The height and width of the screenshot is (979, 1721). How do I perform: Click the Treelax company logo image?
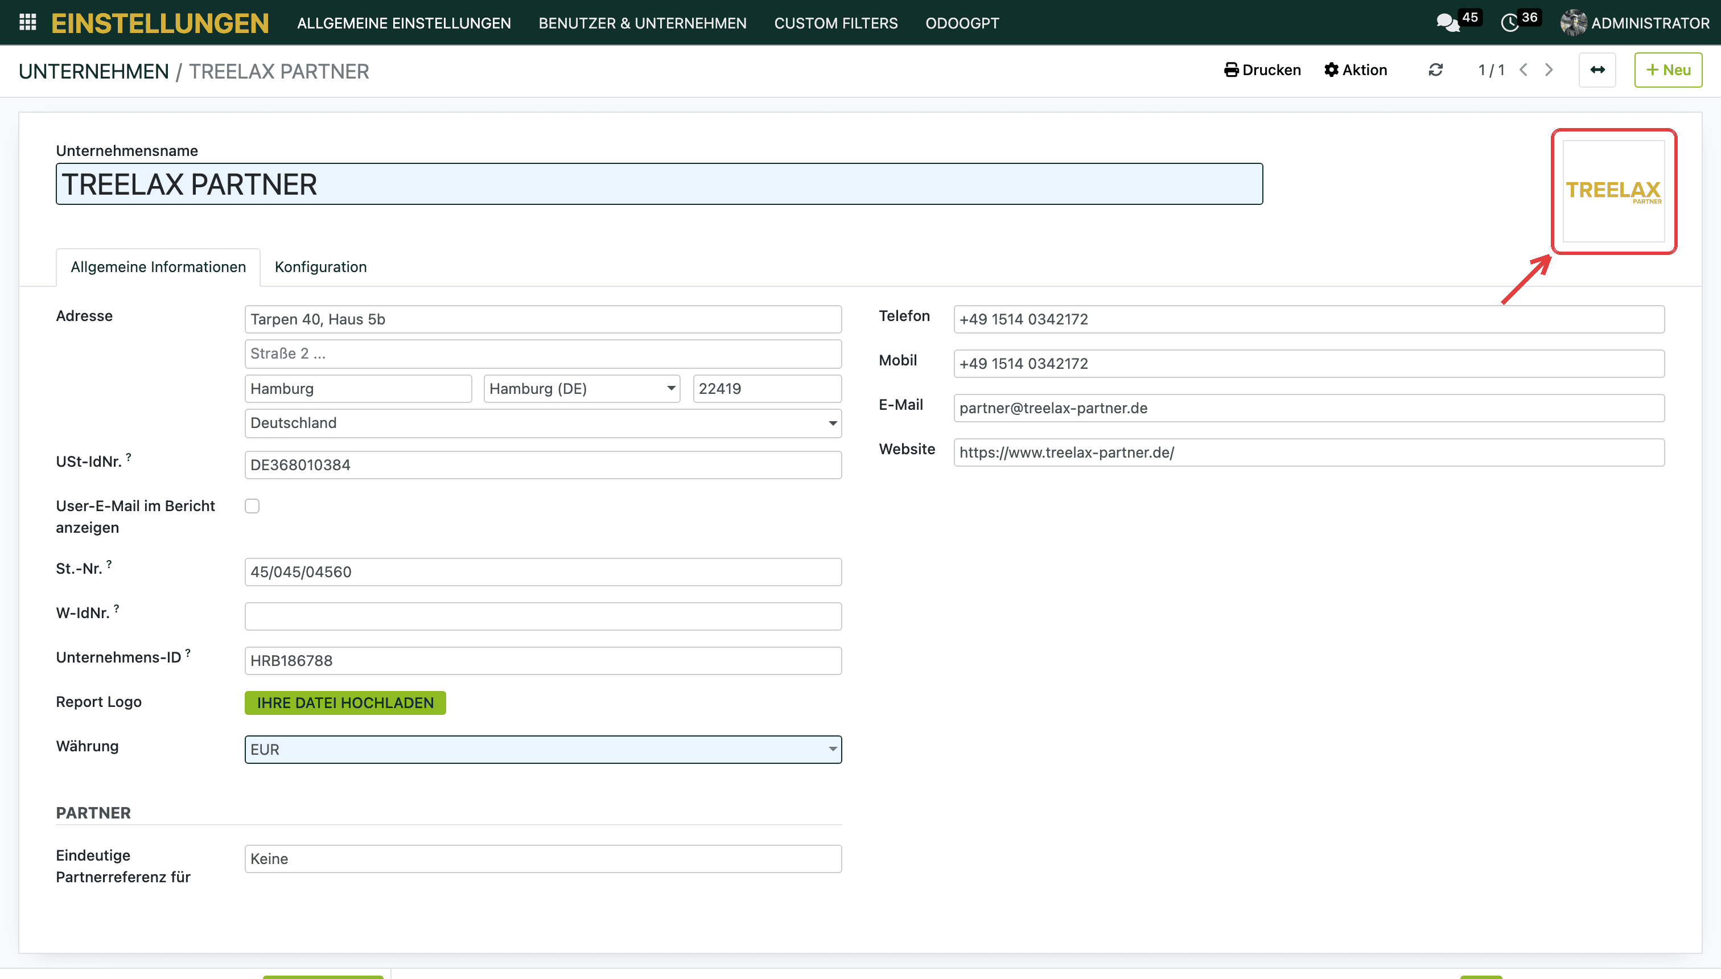tap(1613, 191)
